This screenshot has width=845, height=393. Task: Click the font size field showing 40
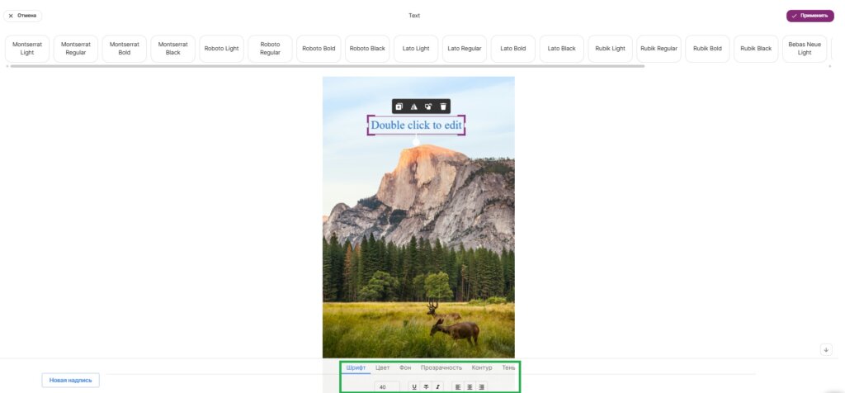[386, 386]
